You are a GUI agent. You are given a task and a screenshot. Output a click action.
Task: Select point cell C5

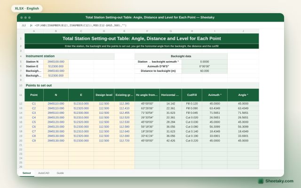[34, 122]
